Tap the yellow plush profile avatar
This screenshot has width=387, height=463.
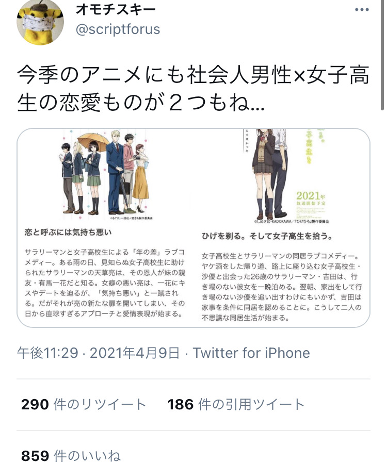[x=40, y=23]
